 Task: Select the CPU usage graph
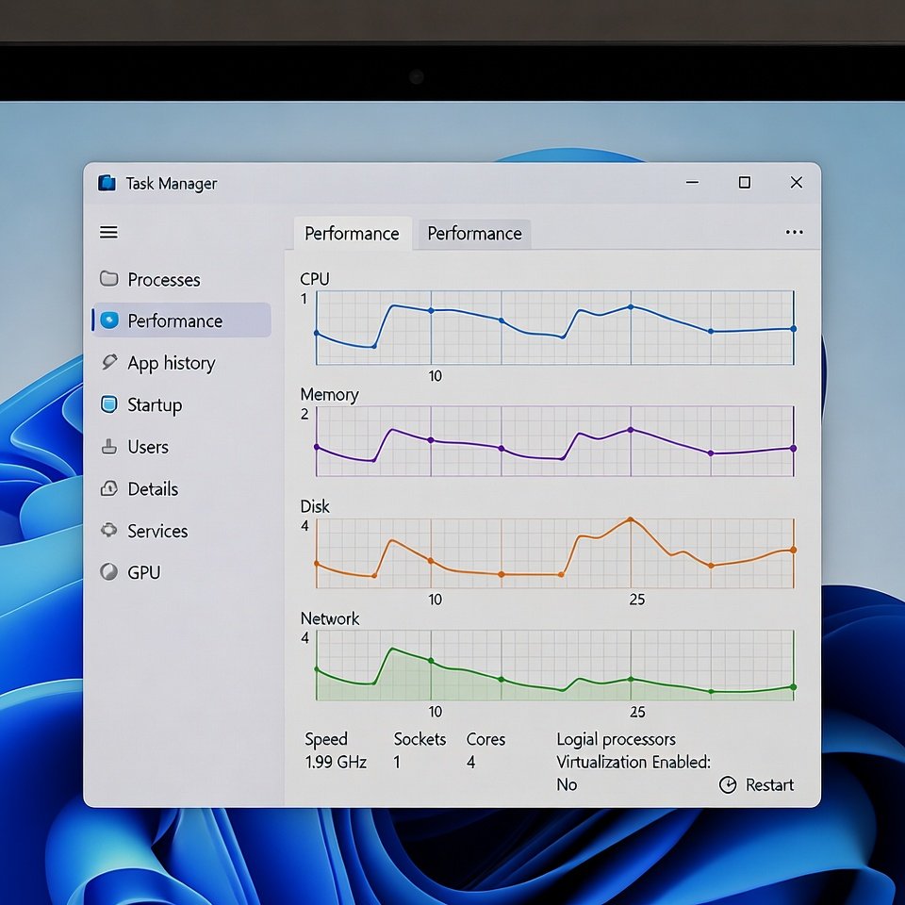pyautogui.click(x=554, y=327)
